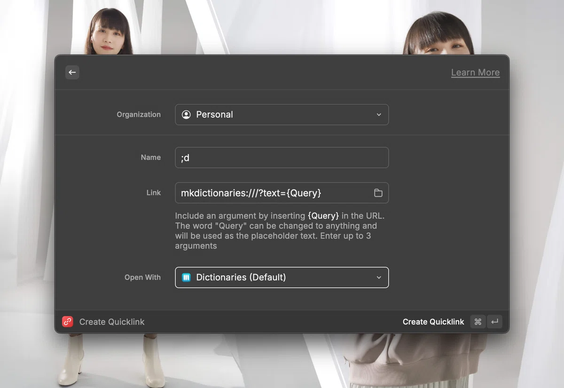Open the Organization dropdown showing Personal

282,114
